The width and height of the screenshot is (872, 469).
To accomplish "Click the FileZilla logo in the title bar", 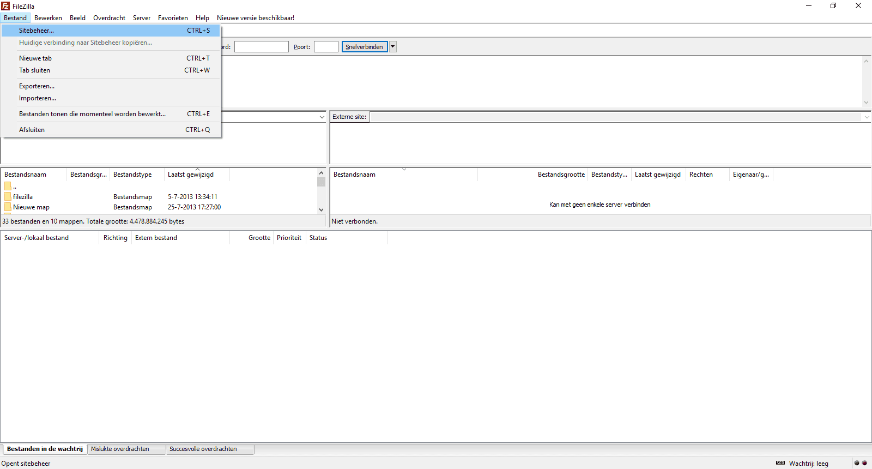I will pyautogui.click(x=5, y=6).
